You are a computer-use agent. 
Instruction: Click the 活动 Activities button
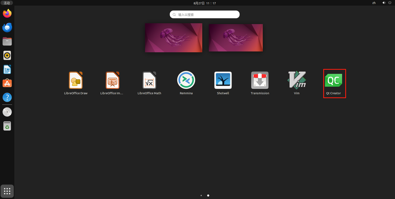7,3
